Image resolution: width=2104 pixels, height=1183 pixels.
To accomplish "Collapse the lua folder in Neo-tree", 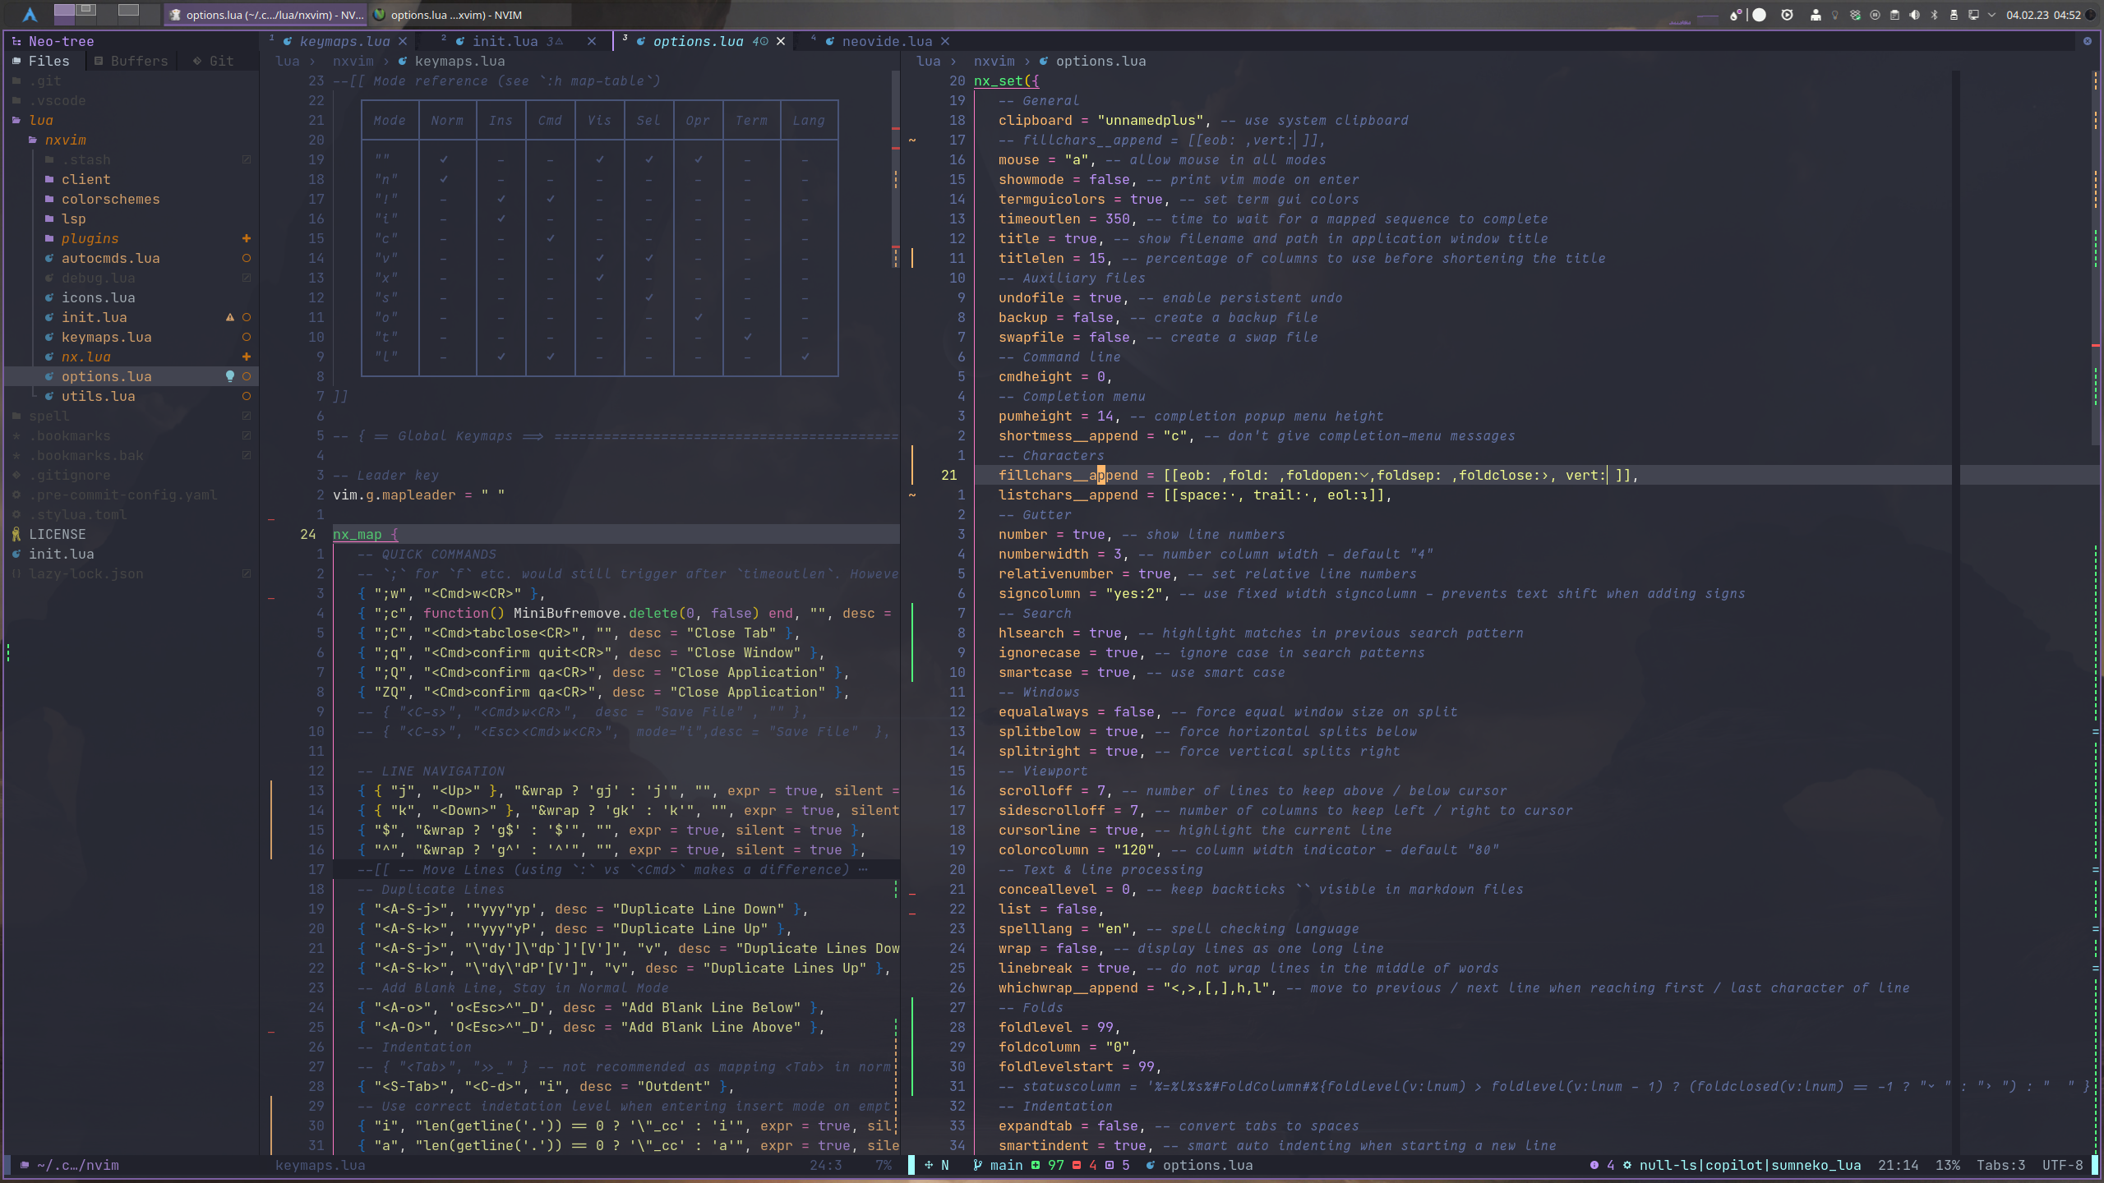I will click(x=40, y=120).
